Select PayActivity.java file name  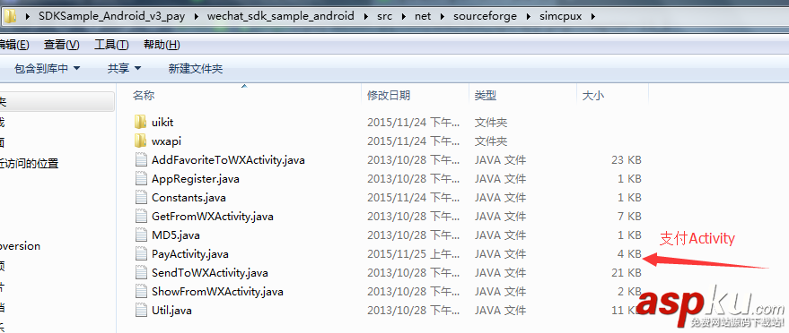coord(190,253)
